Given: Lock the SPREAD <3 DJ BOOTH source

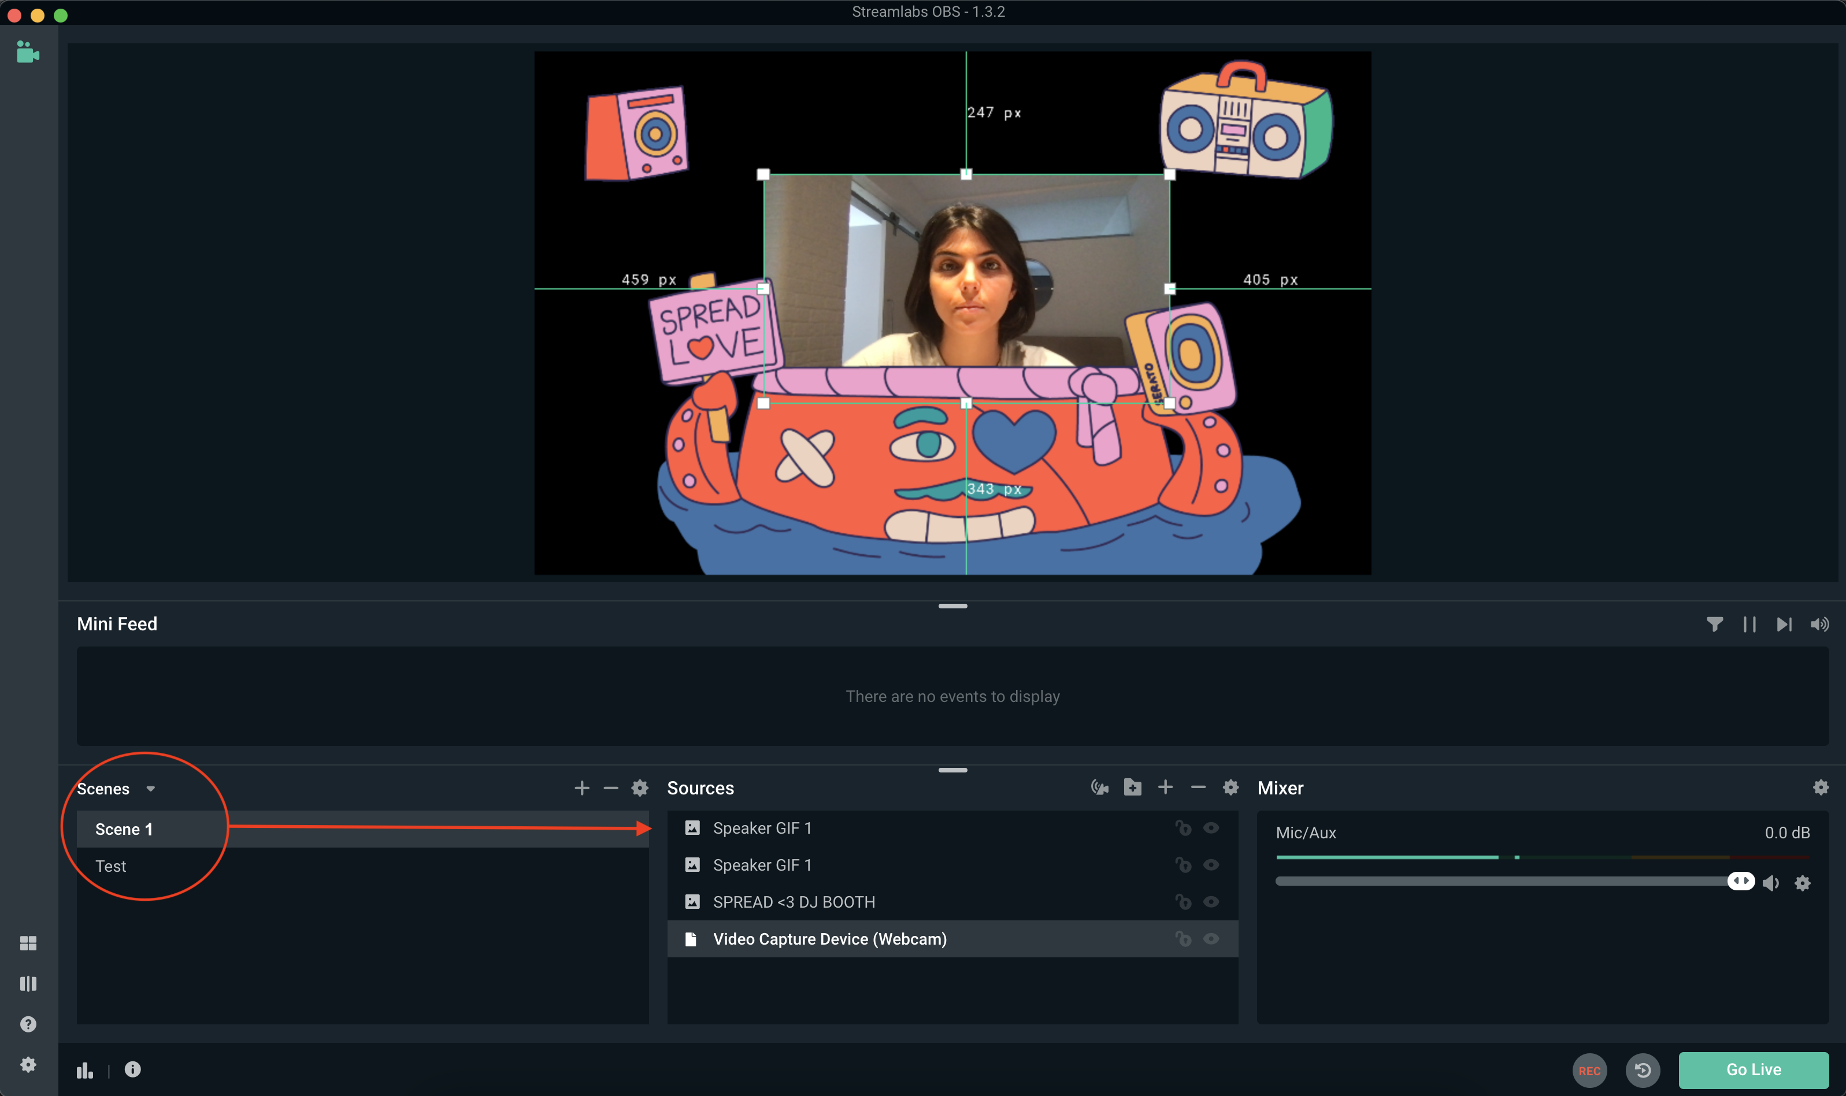Looking at the screenshot, I should tap(1184, 902).
